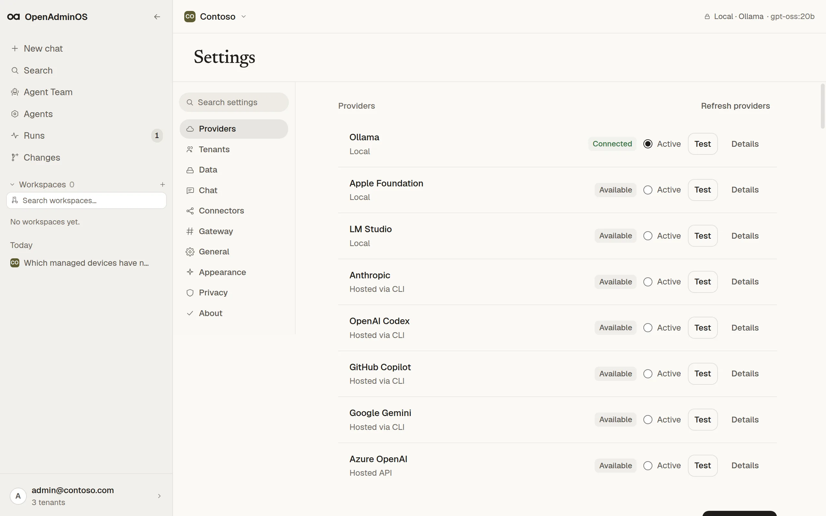Click the Gateway hash icon
Image resolution: width=826 pixels, height=516 pixels.
[190, 231]
